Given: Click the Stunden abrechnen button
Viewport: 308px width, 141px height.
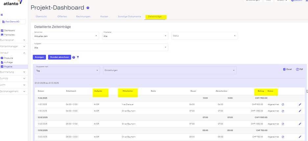Looking at the screenshot, I should click(59, 57).
